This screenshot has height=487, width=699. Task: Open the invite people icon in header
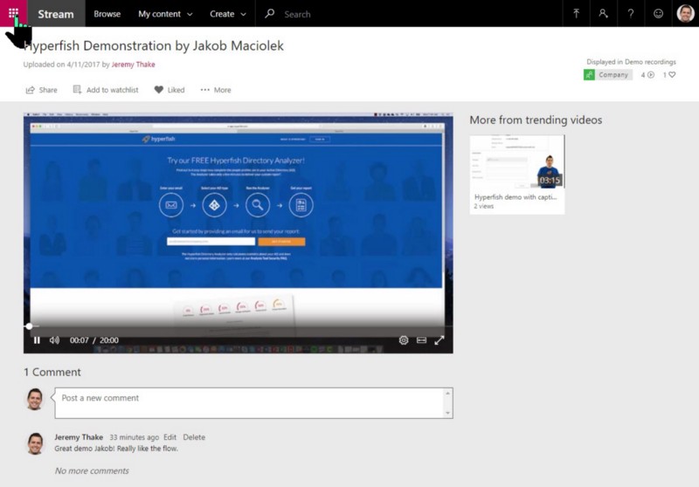[x=603, y=14]
